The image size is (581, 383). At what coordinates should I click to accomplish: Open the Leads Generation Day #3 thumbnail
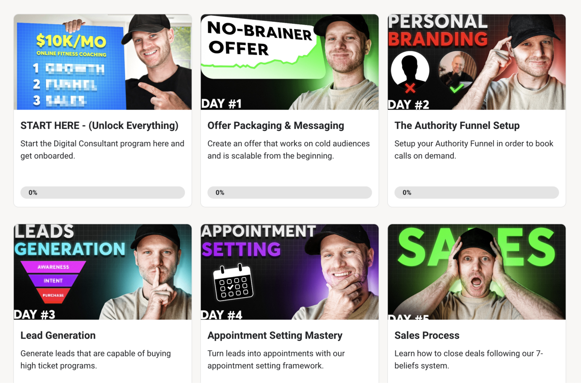(102, 272)
